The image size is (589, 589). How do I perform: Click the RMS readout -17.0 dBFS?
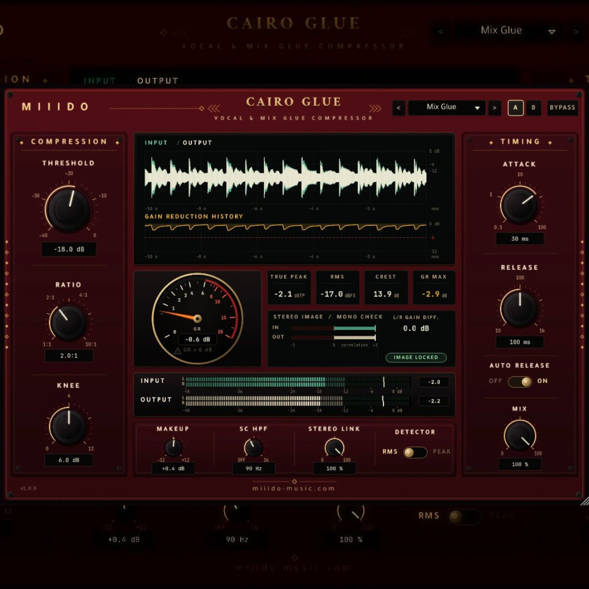338,294
